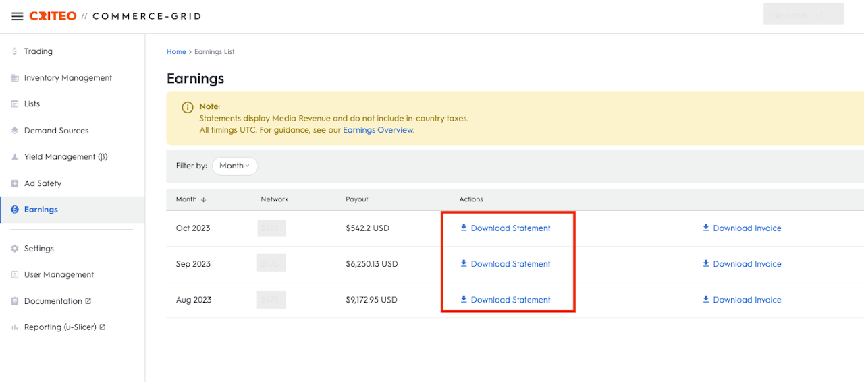Click the Trading dollar icon in sidebar

point(15,51)
